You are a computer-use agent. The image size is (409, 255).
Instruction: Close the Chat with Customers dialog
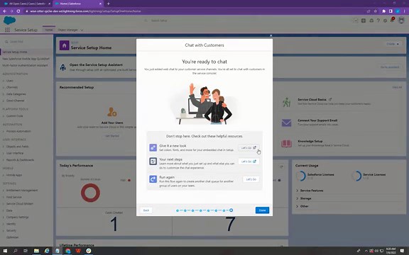coord(271,35)
